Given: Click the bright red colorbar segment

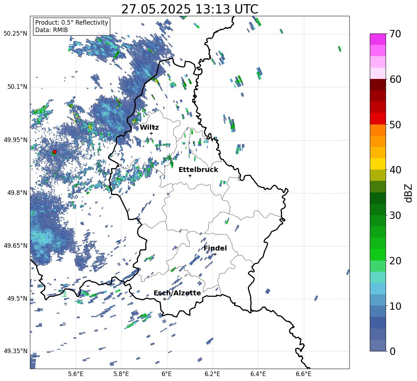Looking at the screenshot, I should tap(378, 119).
